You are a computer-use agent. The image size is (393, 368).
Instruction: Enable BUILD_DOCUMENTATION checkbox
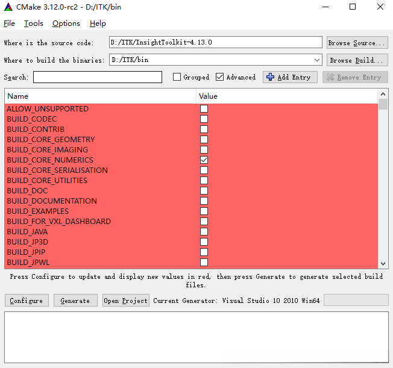(204, 201)
